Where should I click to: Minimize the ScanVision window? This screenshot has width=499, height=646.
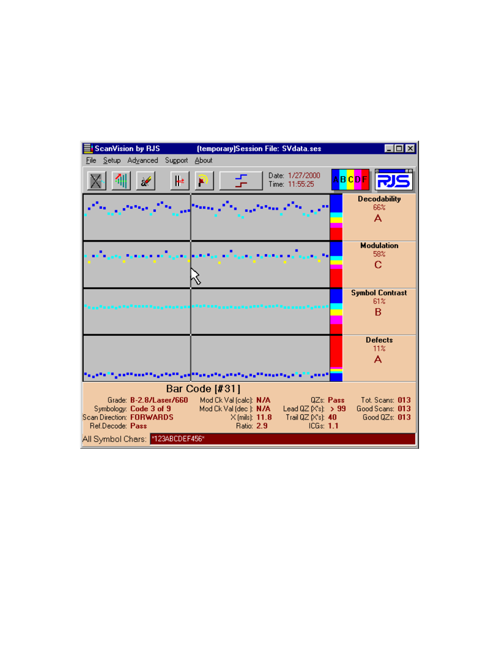[x=389, y=149]
